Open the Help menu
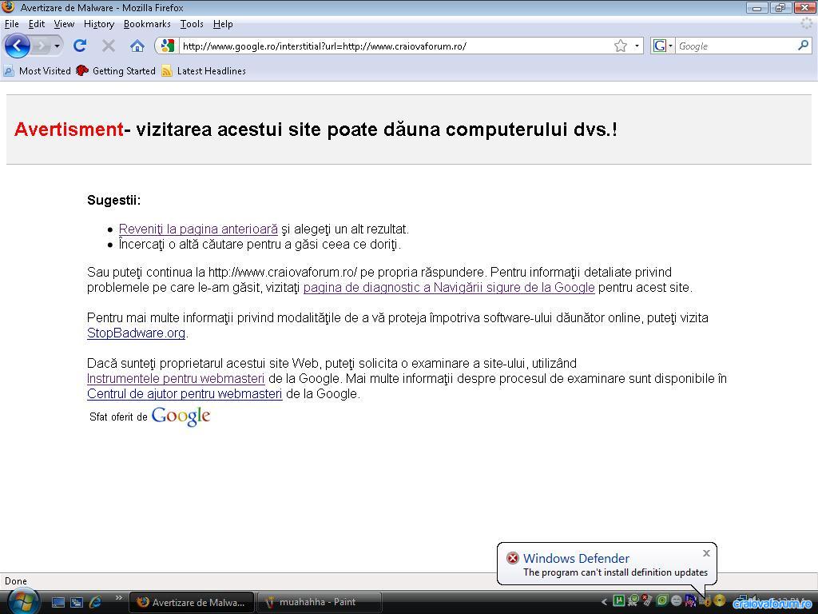The image size is (818, 614). 223,24
